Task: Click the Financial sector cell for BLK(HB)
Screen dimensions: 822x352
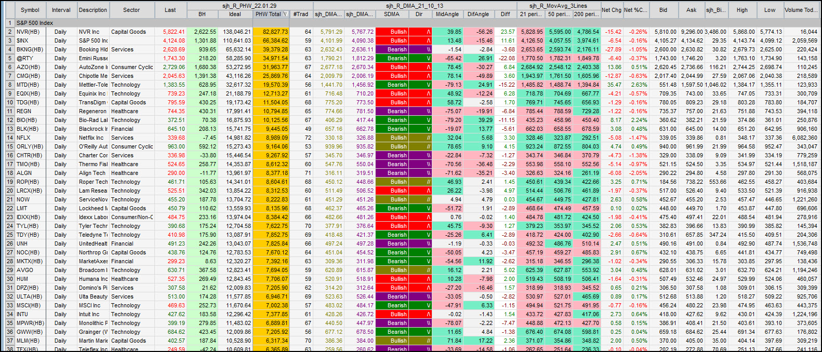Action: (131, 129)
